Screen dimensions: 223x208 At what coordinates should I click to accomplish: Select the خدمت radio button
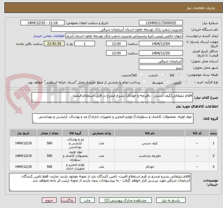(162, 75)
